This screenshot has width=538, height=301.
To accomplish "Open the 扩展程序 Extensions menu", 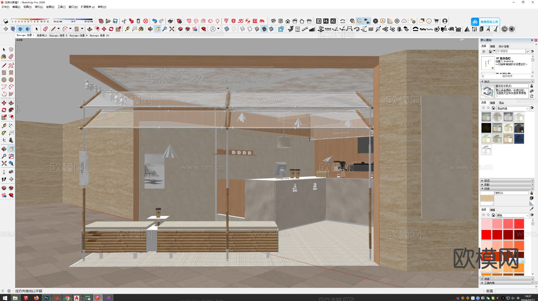I will (88, 7).
